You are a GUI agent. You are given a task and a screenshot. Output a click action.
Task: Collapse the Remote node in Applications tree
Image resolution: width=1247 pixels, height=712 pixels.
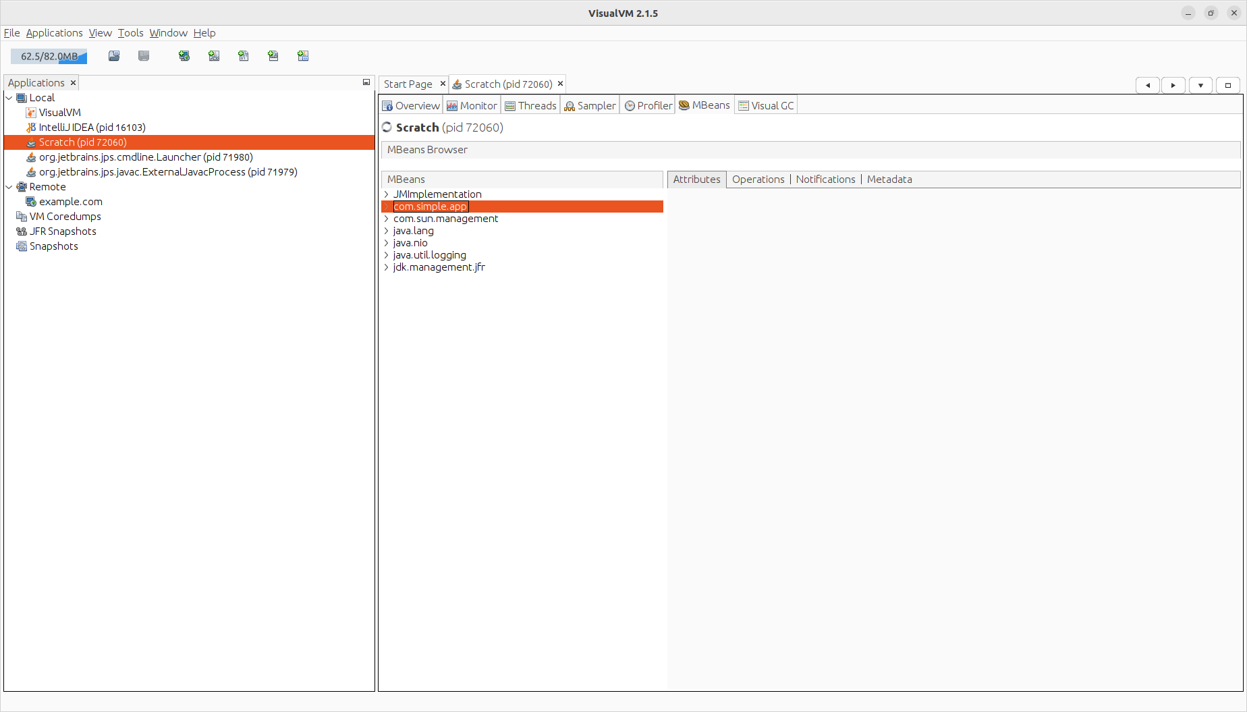click(9, 187)
